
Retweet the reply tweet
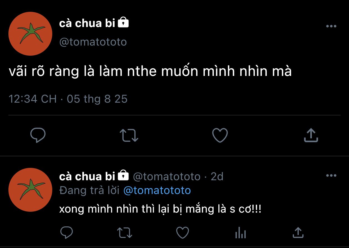(x=124, y=233)
